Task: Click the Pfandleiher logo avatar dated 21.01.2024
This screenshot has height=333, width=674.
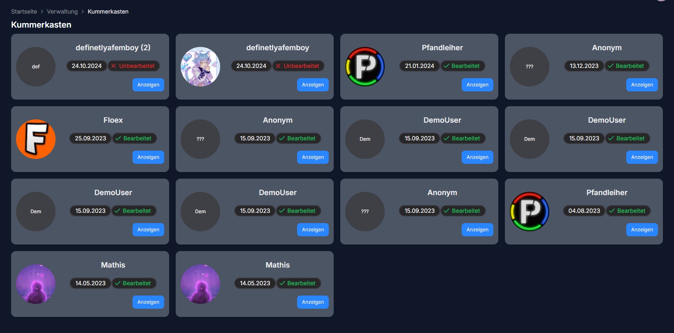Action: coord(365,67)
